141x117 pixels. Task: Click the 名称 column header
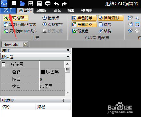18,107
